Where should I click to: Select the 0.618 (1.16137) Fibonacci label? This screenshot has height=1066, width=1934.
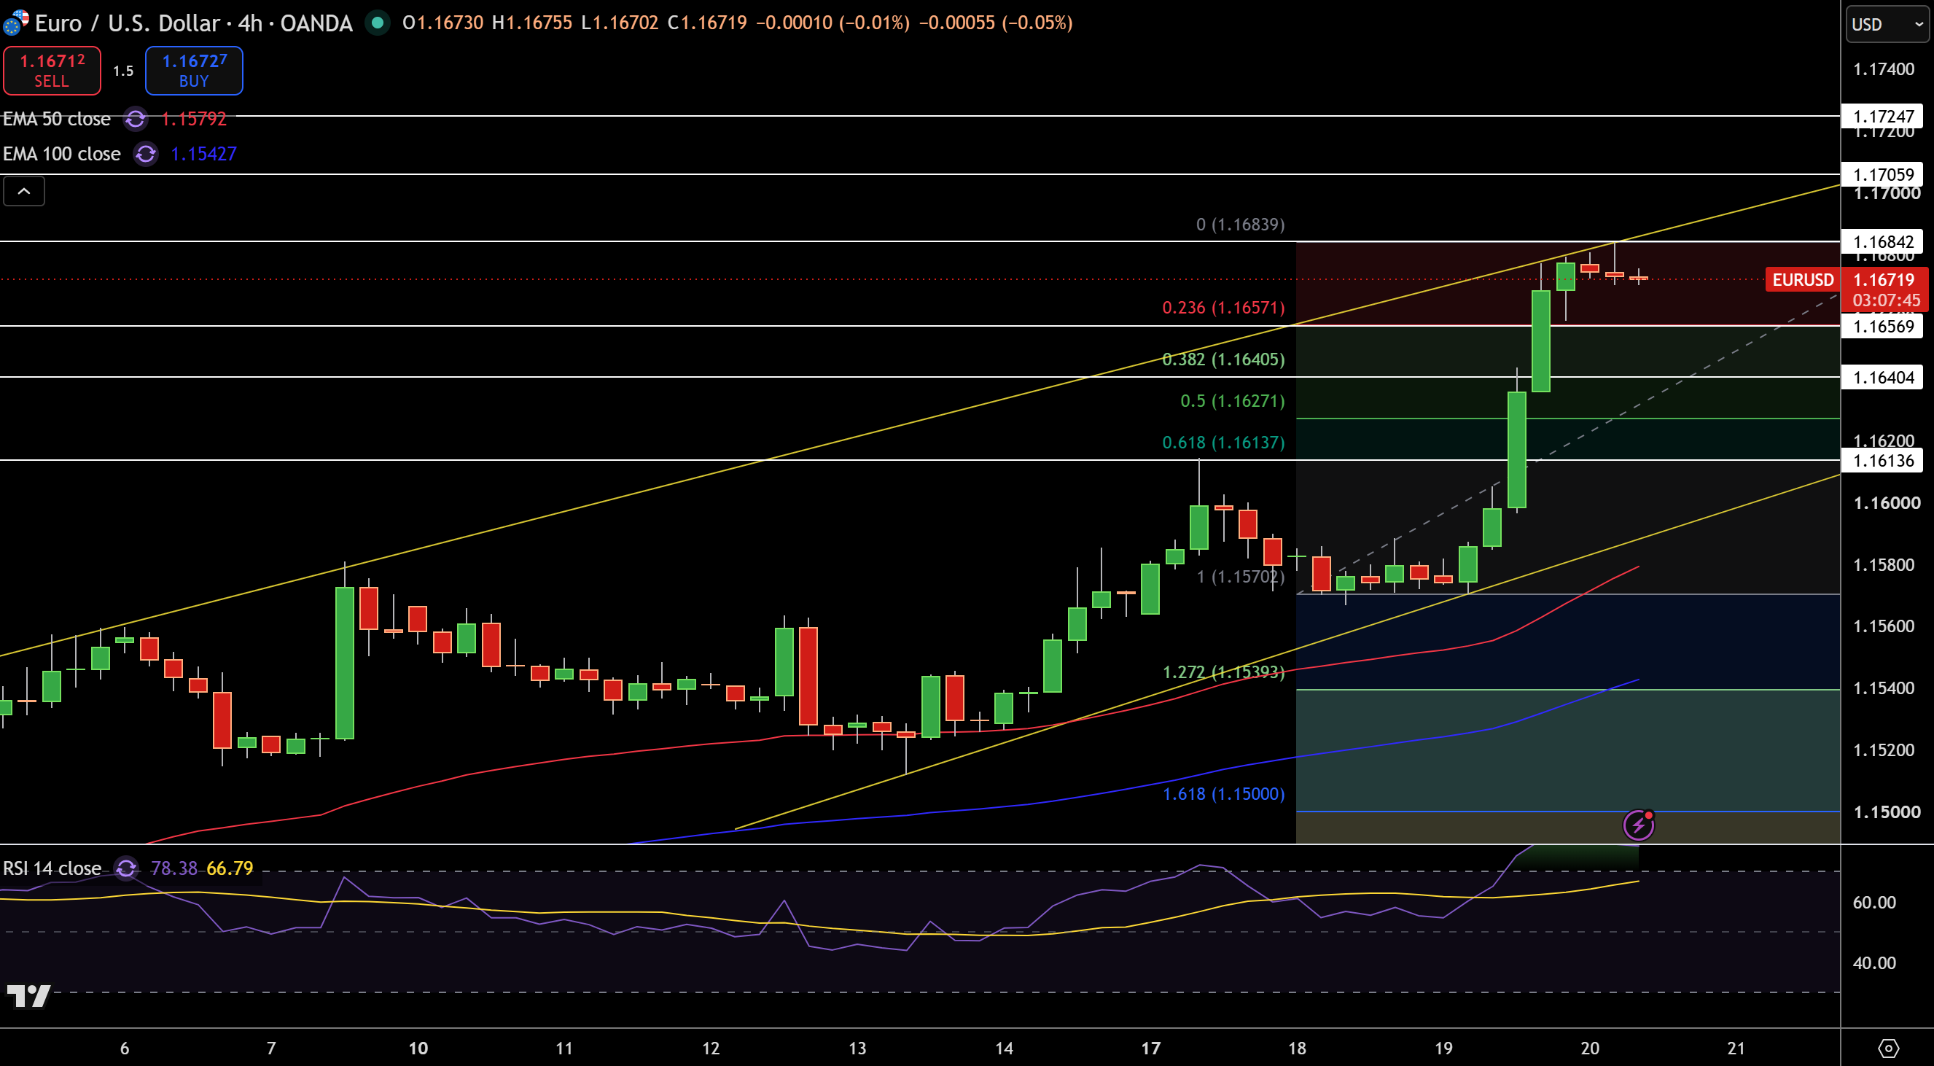[1223, 443]
